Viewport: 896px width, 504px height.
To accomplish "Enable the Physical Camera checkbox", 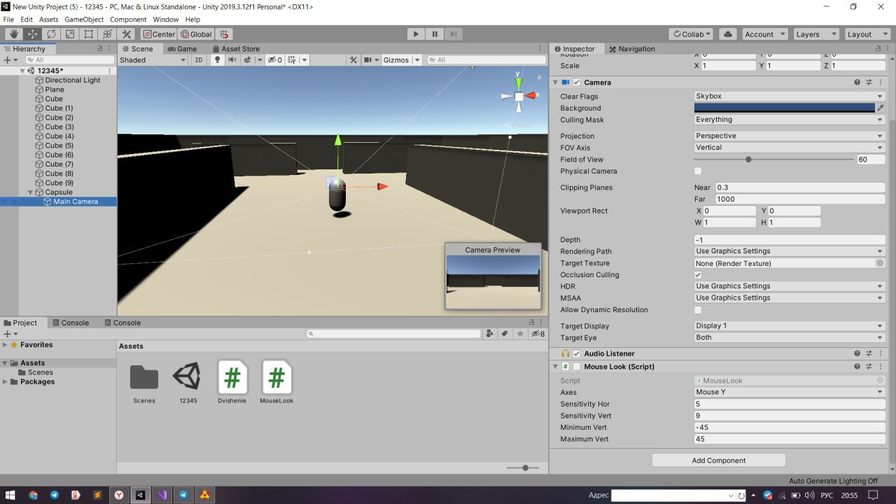I will tap(698, 171).
